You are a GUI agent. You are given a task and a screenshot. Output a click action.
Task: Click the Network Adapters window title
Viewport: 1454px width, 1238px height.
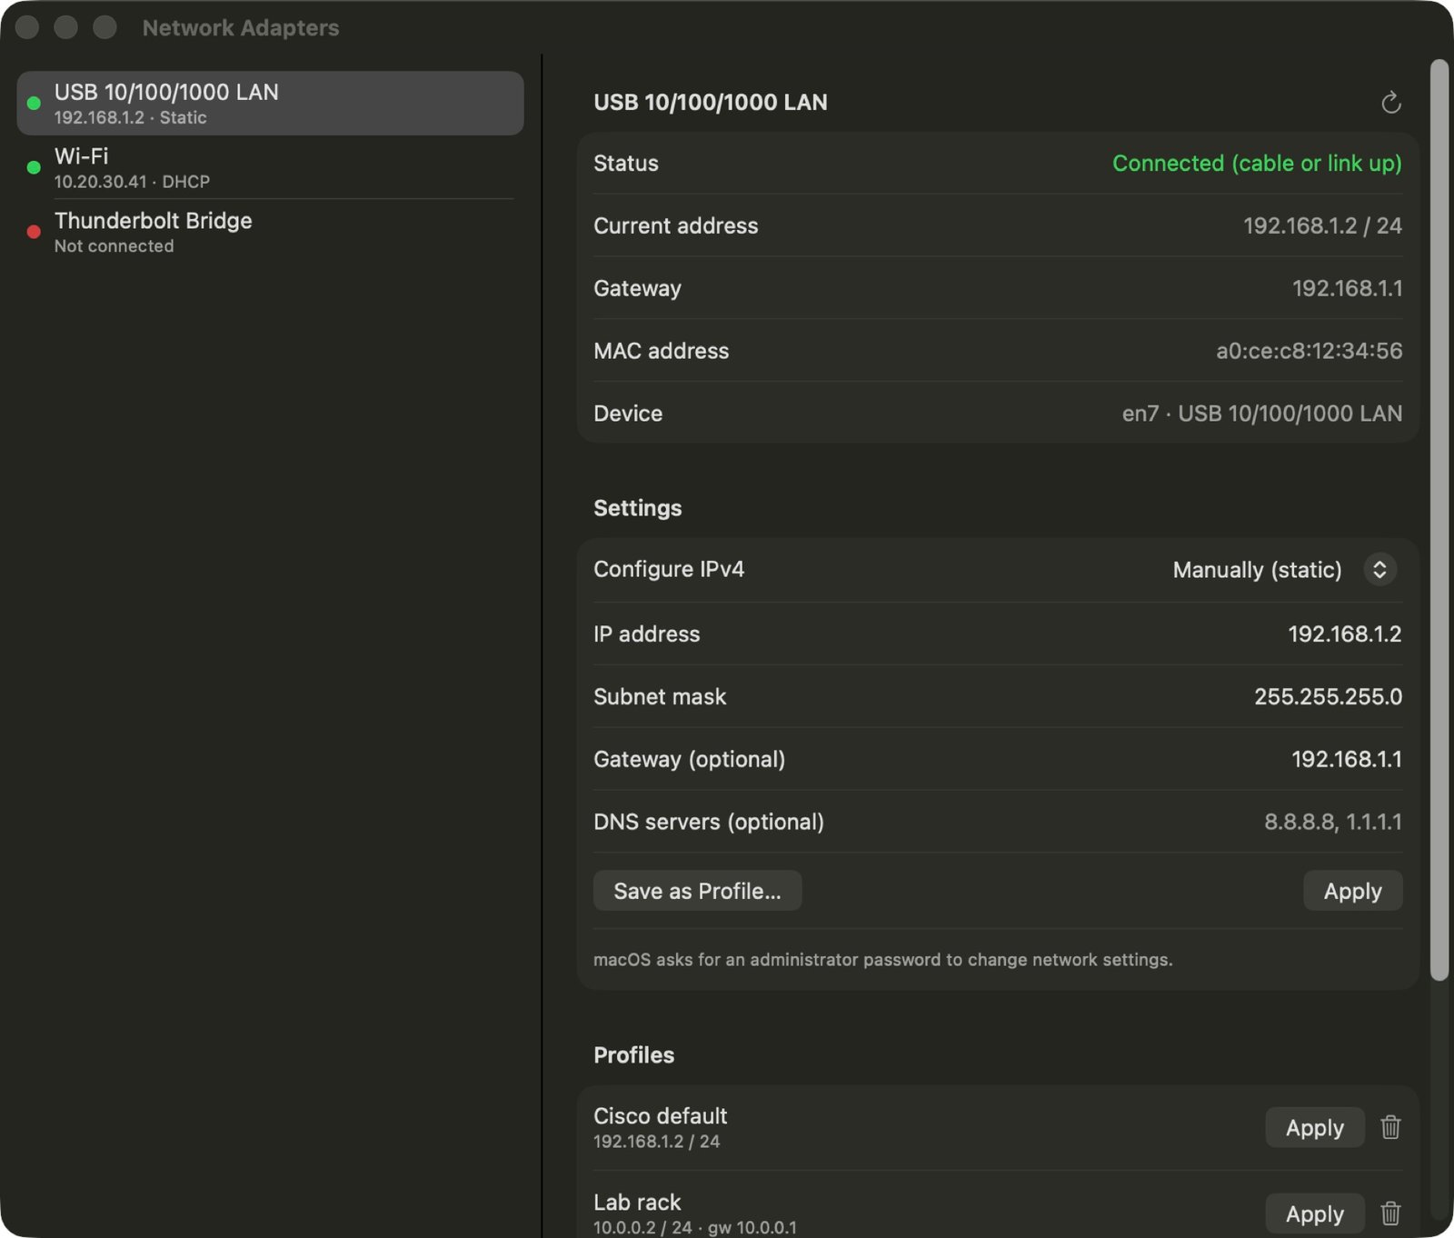click(241, 28)
